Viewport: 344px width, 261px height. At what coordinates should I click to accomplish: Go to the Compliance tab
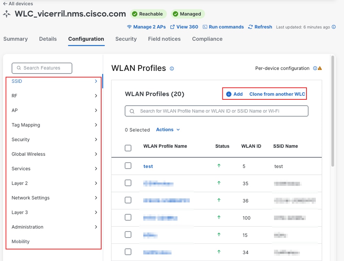(207, 39)
